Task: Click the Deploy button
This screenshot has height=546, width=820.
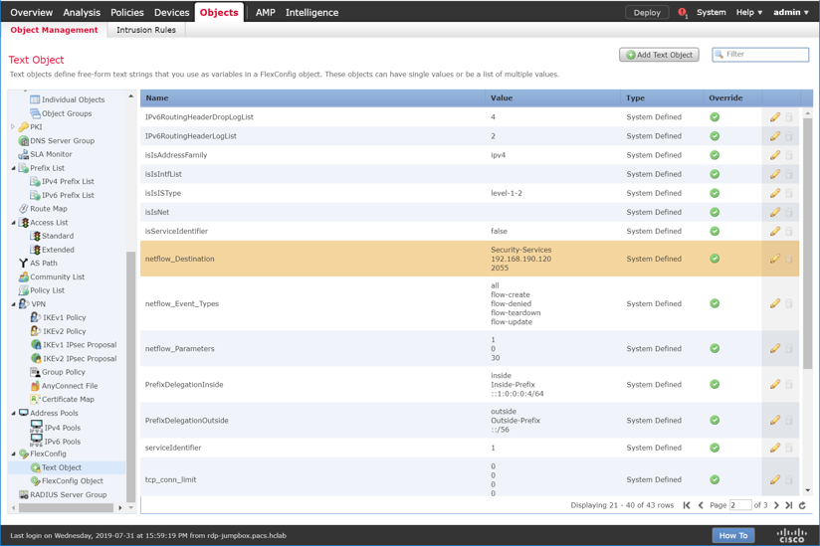Action: 647,13
